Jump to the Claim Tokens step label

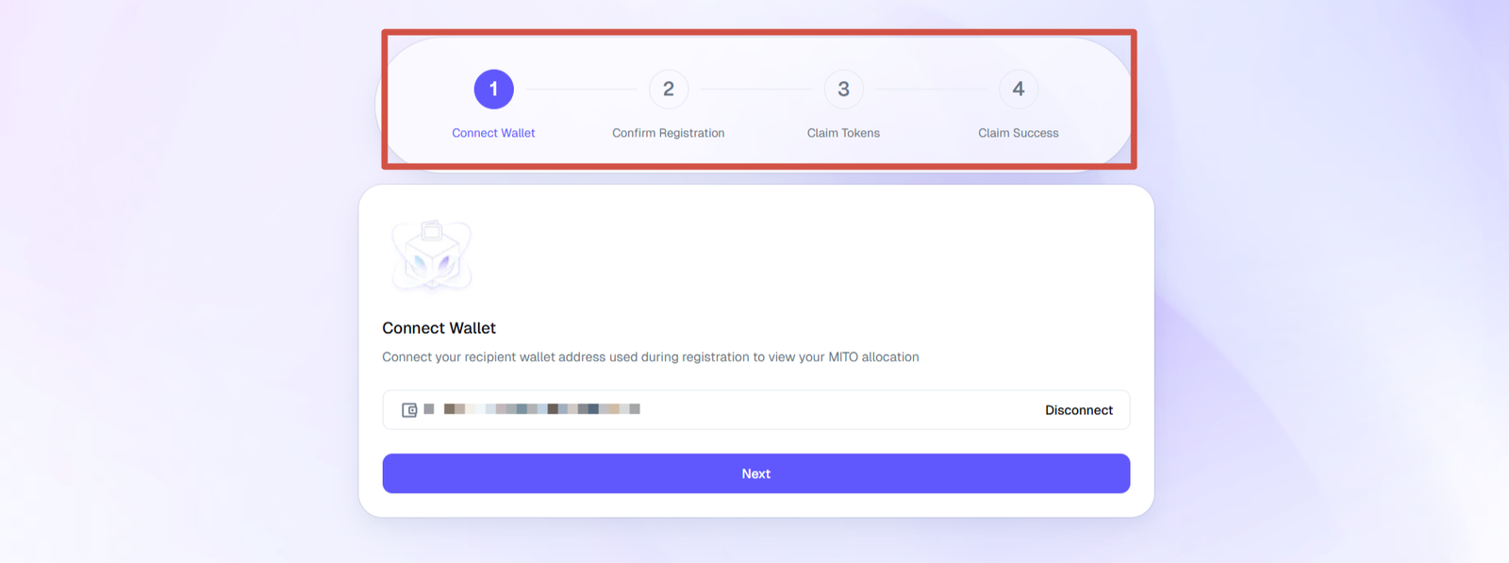[843, 133]
